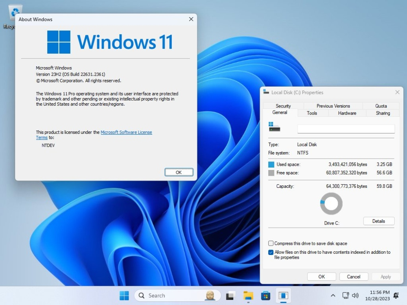Open File Explorer from the taskbar
407x305 pixels.
[248, 296]
